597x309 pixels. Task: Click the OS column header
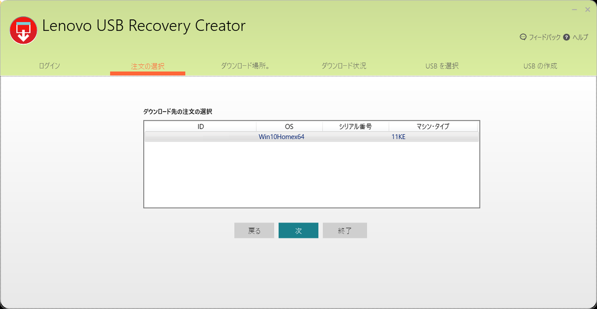click(x=289, y=126)
